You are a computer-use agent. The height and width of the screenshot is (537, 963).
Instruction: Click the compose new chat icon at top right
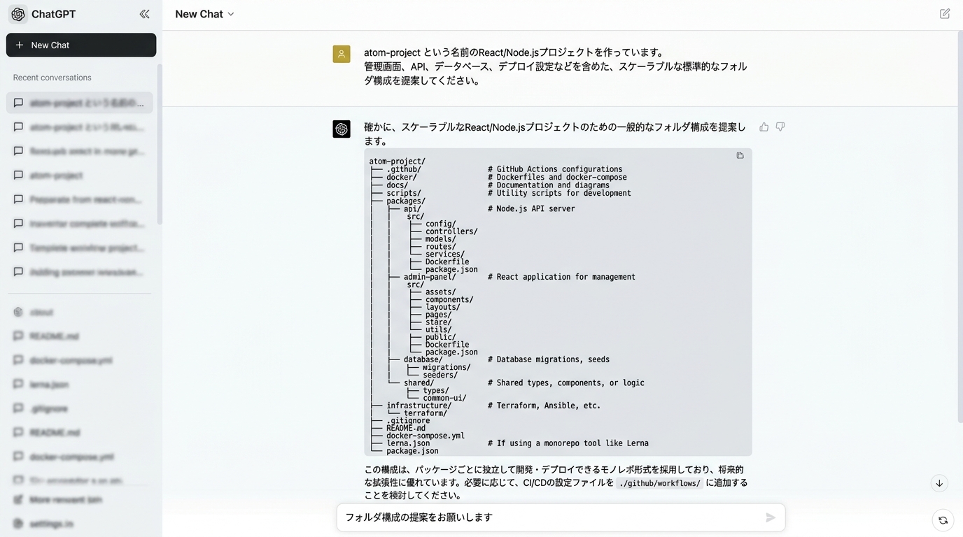click(x=945, y=14)
